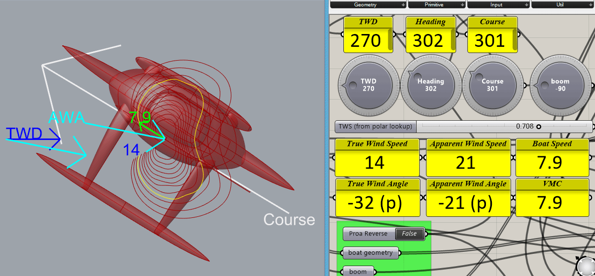Open the Primitive component category dropdown
Viewport: 595px width, 276px height.
(437, 4)
